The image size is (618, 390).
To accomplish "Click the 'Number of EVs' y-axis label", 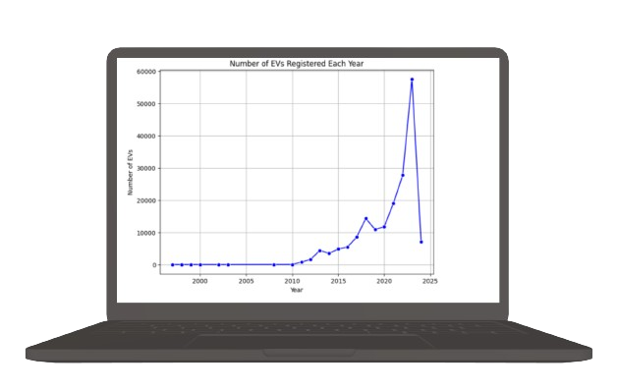I will pos(130,172).
